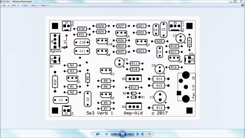The image size is (245, 138).
Task: Expand the Print dropdown arrow
Action: (18, 5)
